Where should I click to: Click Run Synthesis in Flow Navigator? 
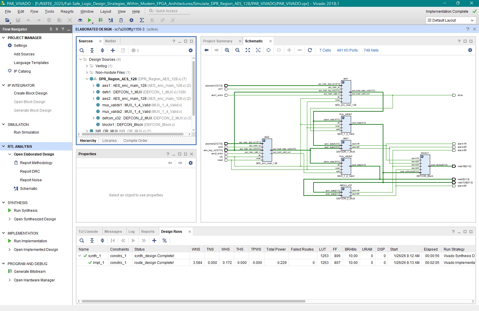click(25, 211)
